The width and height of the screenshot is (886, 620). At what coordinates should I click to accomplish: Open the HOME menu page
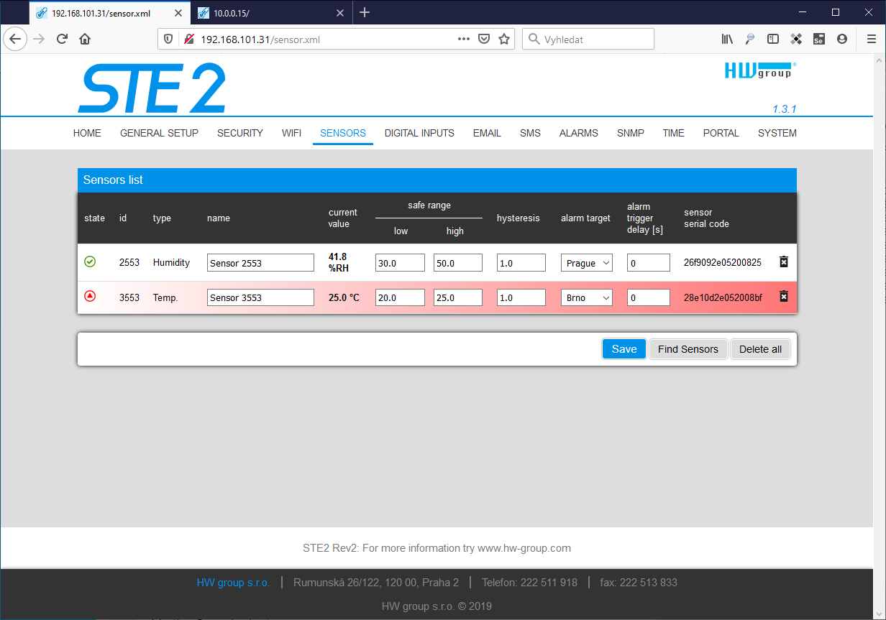tap(87, 133)
